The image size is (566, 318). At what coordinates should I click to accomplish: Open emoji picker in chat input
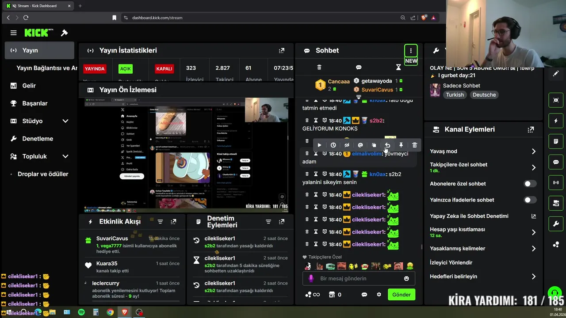coord(406,278)
